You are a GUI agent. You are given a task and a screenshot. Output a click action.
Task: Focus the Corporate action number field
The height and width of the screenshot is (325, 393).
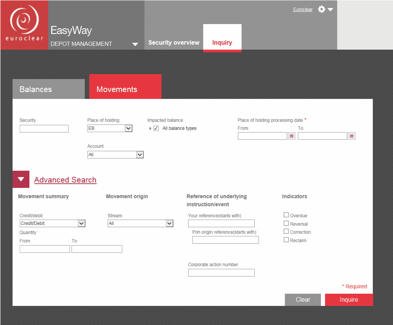coord(221,273)
